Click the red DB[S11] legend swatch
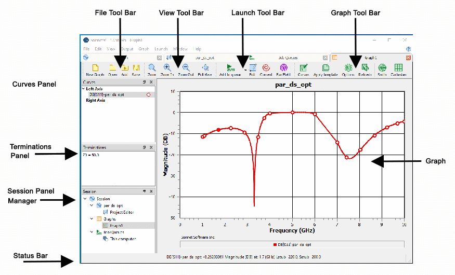Screen dimensions: 455x275 275,244
